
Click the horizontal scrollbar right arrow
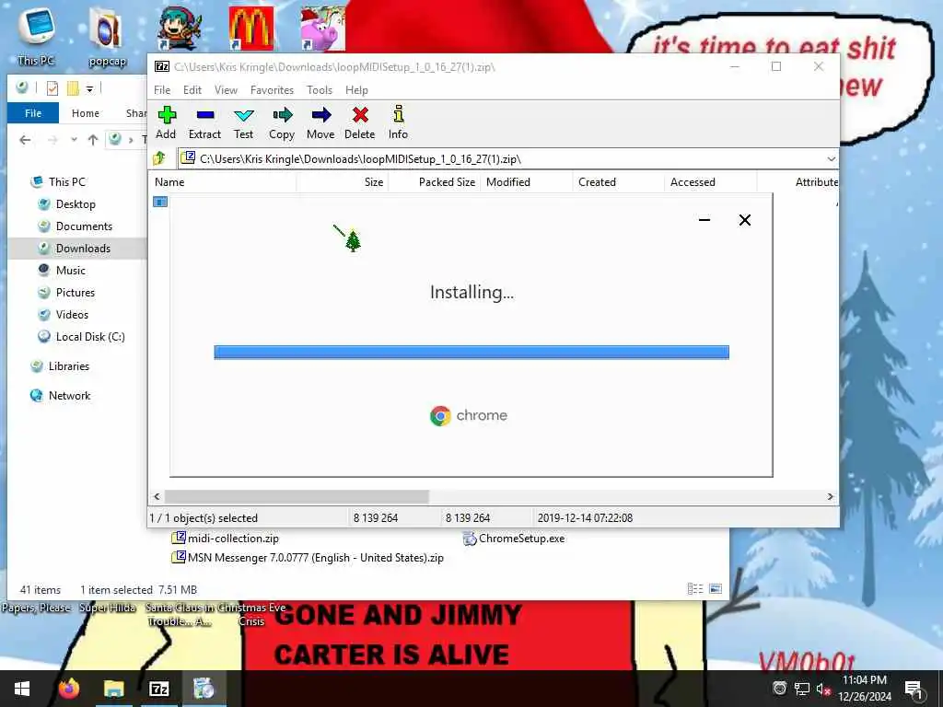(x=830, y=496)
